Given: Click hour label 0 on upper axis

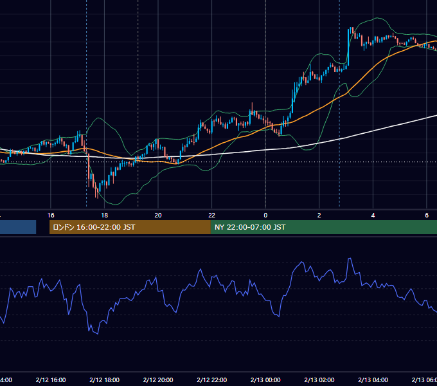Looking at the screenshot, I should pyautogui.click(x=265, y=216).
